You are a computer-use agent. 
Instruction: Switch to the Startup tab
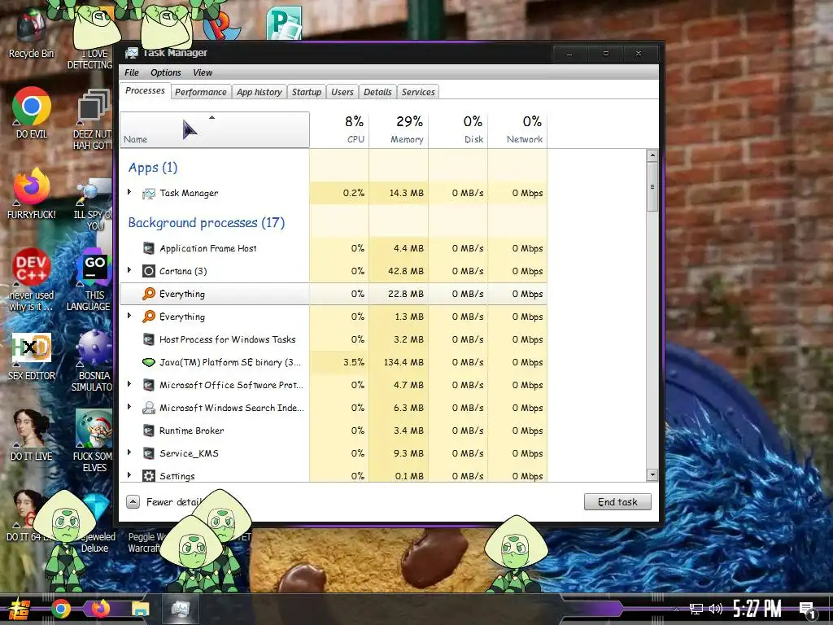tap(307, 92)
